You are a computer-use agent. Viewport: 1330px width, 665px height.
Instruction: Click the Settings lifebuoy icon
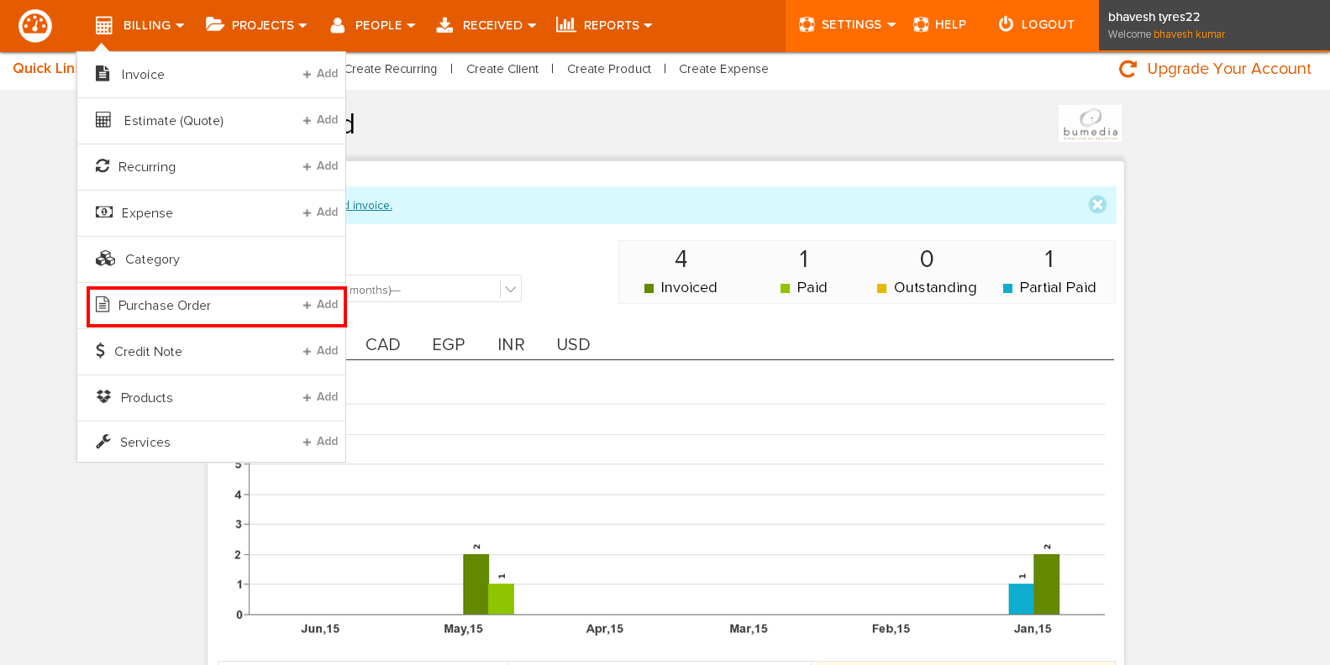point(807,24)
